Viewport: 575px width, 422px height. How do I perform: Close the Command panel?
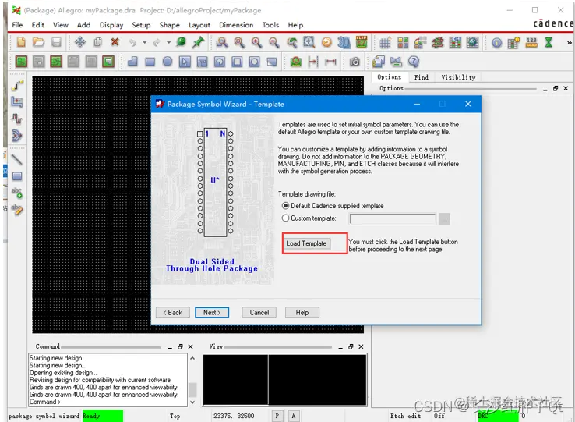pyautogui.click(x=190, y=346)
